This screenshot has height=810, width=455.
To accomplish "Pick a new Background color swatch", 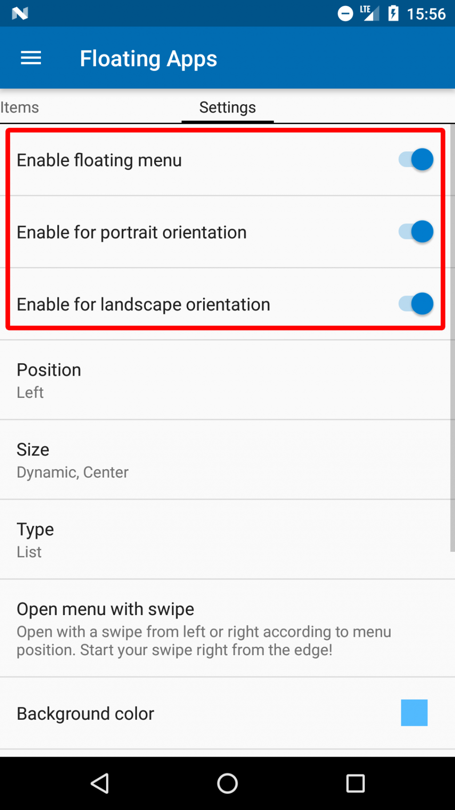I will pos(414,713).
